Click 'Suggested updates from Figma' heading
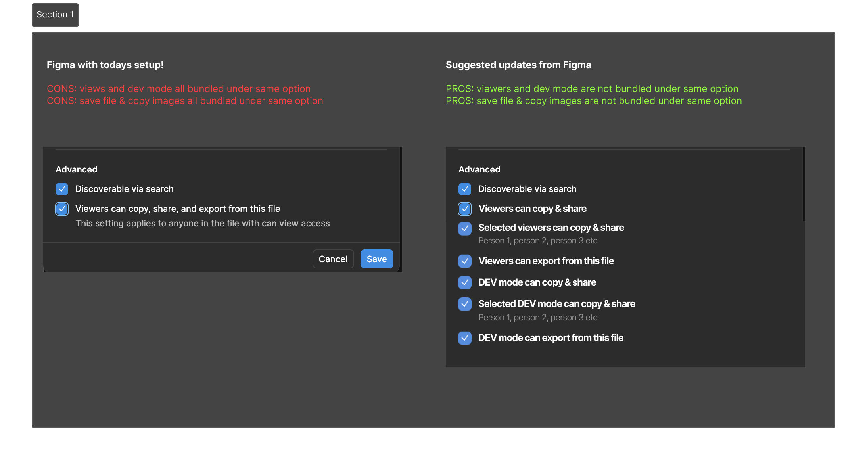 coord(518,65)
